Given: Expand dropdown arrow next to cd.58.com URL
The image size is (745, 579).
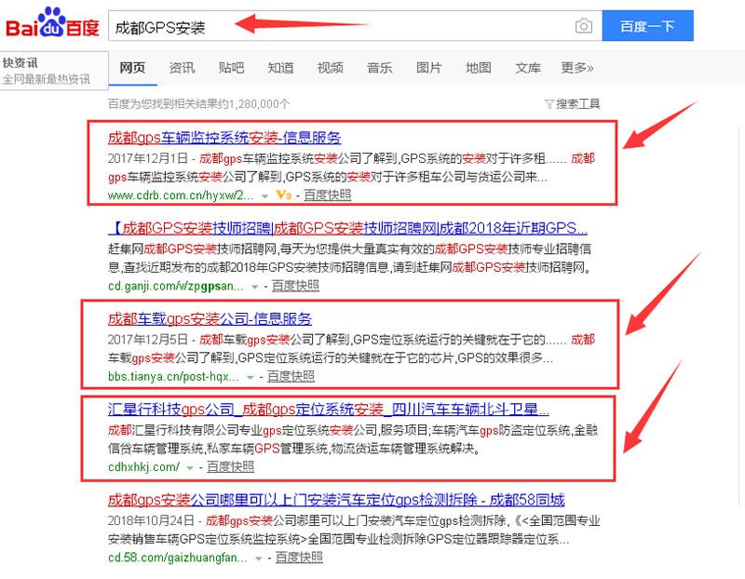Looking at the screenshot, I should (x=258, y=559).
